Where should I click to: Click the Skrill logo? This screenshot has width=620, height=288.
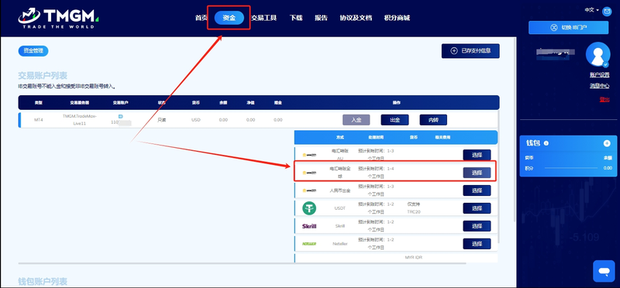point(309,226)
